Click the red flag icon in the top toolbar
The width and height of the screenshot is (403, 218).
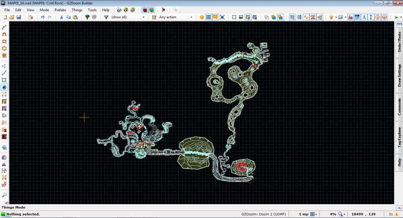coord(163,10)
